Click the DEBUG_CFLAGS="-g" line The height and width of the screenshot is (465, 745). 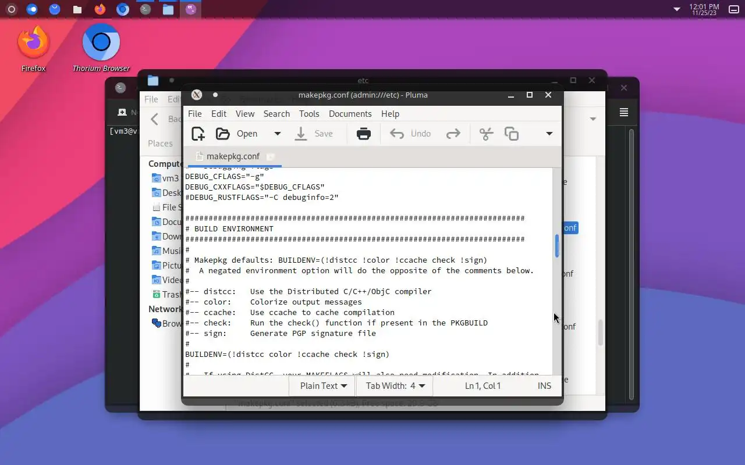(x=225, y=177)
